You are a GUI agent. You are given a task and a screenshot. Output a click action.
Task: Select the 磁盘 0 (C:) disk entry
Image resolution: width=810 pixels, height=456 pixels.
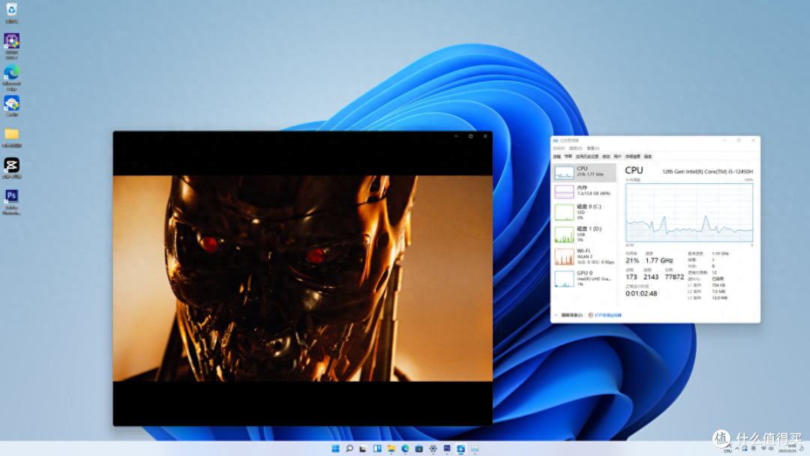point(584,212)
